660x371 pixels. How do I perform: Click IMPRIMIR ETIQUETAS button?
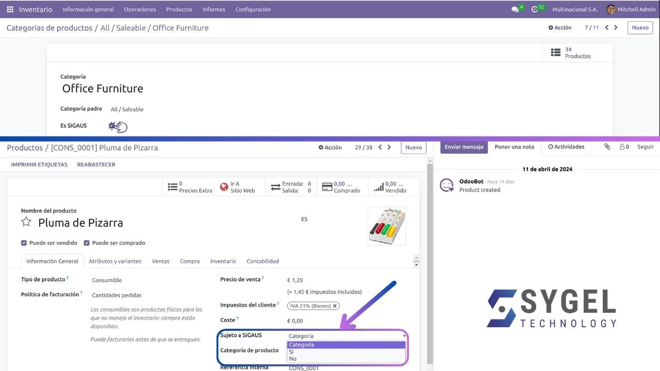point(39,164)
